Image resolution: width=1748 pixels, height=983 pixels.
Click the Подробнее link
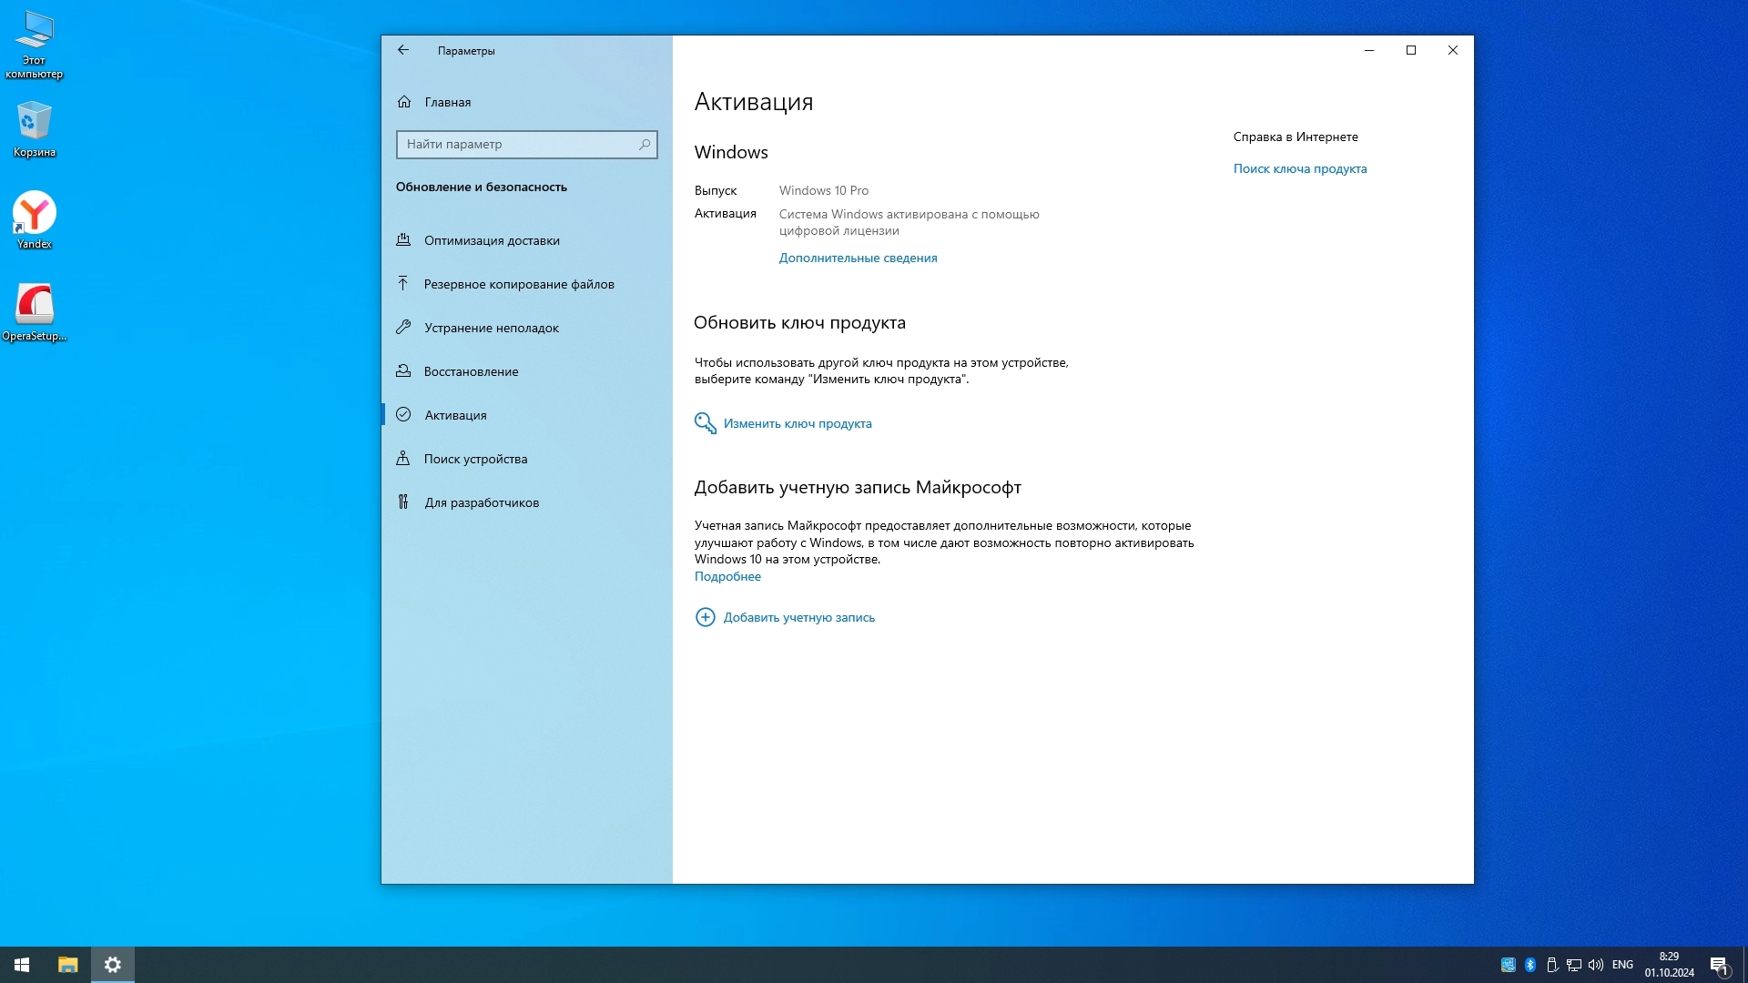pyautogui.click(x=727, y=576)
